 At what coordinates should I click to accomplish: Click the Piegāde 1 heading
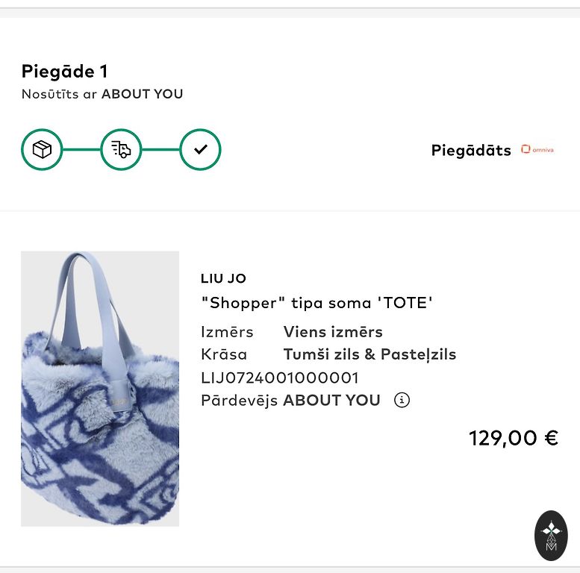(x=65, y=72)
